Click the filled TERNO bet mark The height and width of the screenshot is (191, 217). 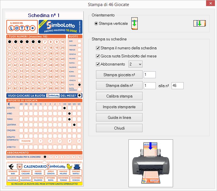click(x=70, y=119)
